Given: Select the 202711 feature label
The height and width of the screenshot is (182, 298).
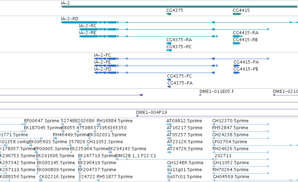Looking at the screenshot, I should tap(223, 156).
